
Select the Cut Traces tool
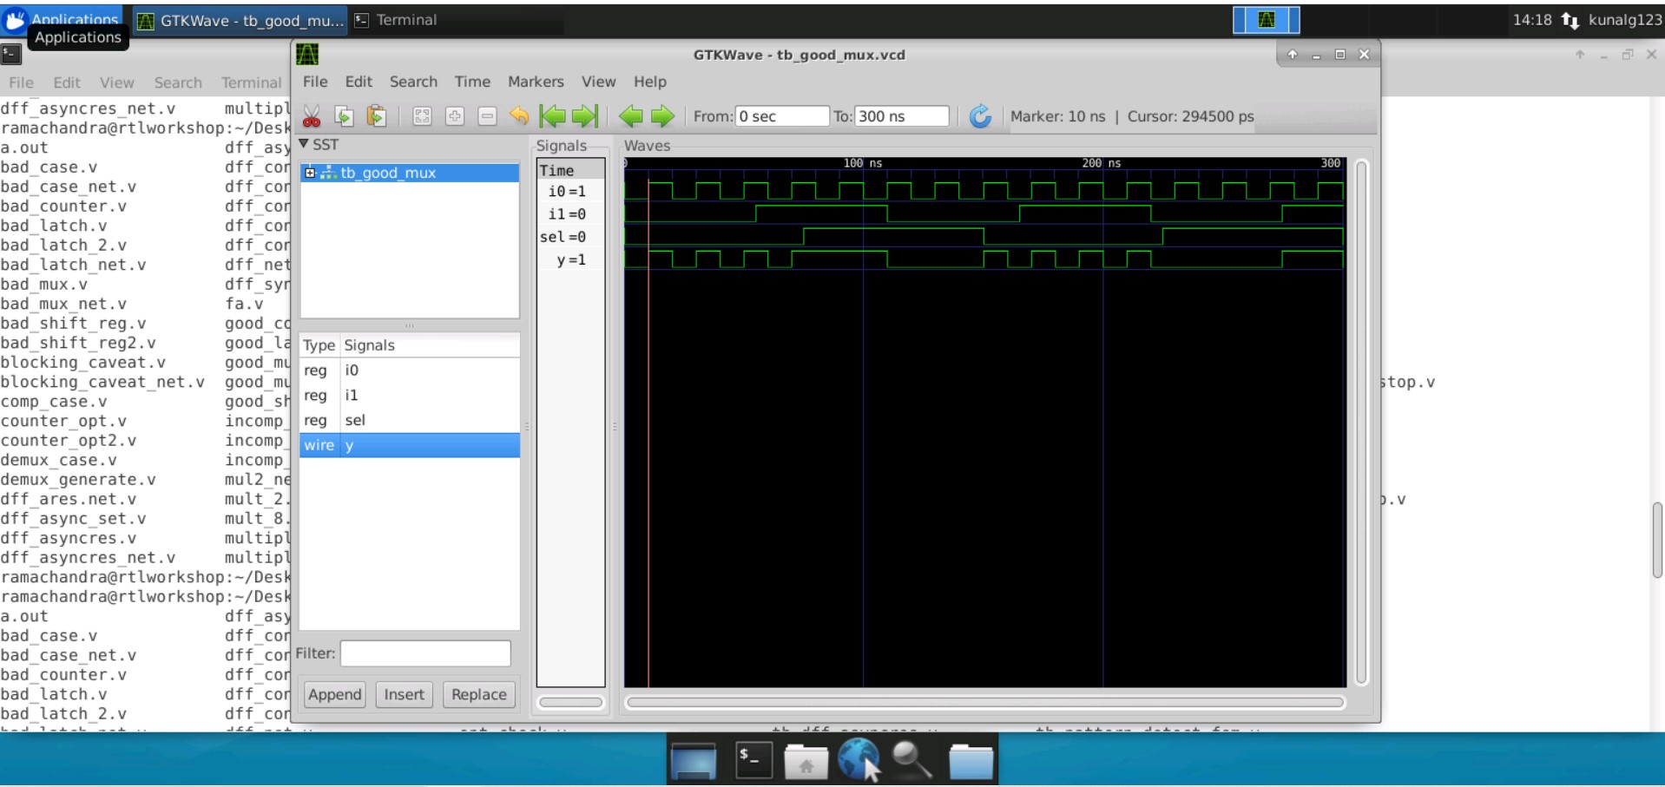pos(310,115)
